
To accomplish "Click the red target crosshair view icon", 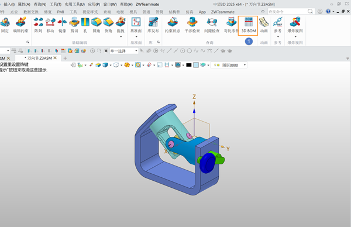I will 149,65.
